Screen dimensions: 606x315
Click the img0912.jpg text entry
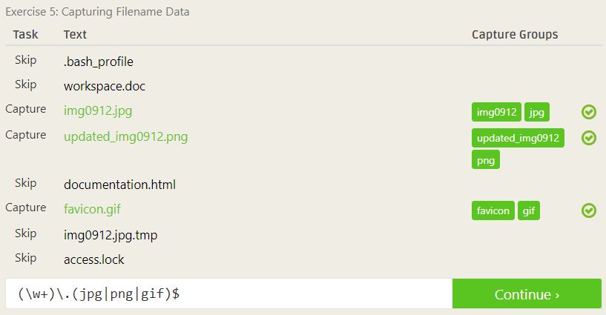[x=98, y=110]
